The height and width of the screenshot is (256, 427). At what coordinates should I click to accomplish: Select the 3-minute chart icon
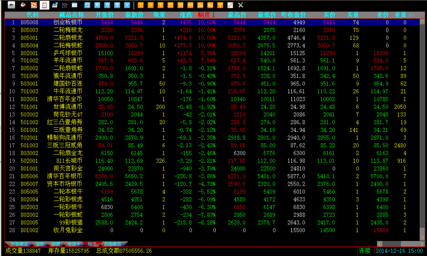point(151,5)
